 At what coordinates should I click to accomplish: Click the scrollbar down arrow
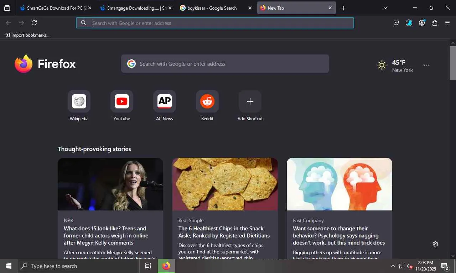(453, 256)
